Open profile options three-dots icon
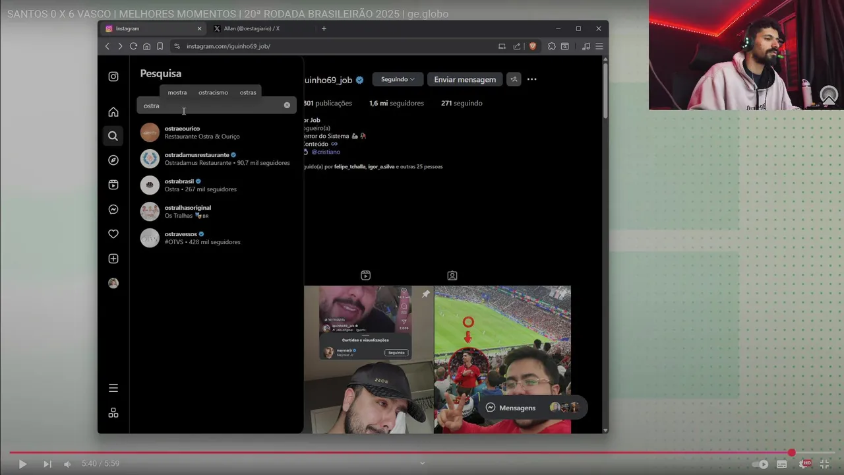 coord(531,79)
